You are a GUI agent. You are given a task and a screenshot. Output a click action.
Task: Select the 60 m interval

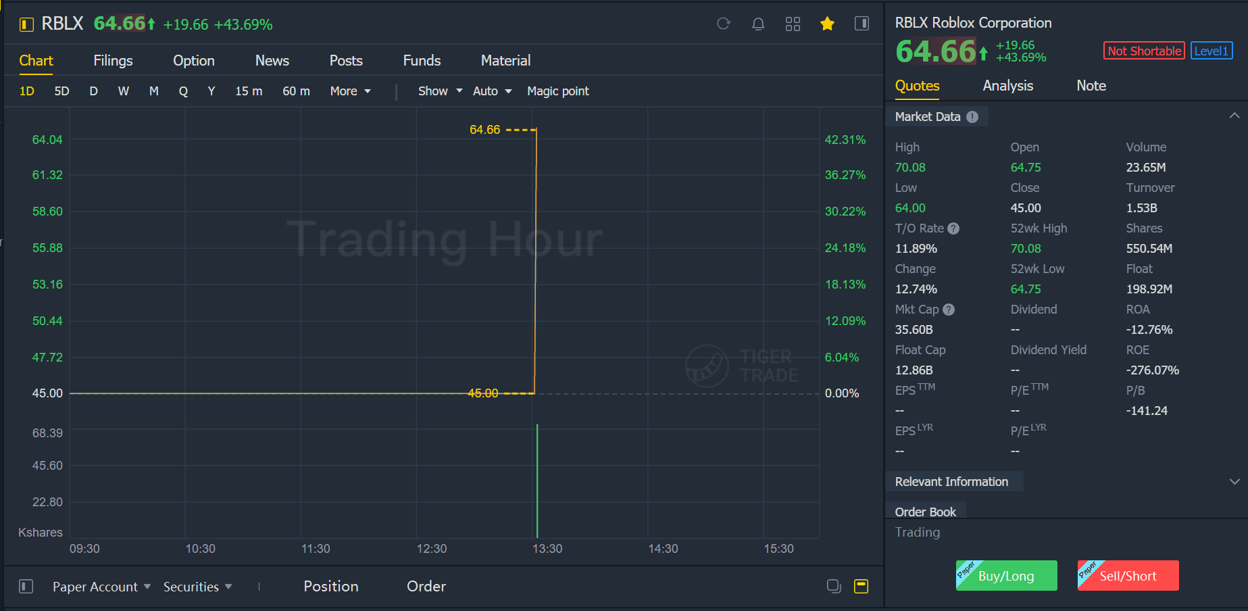click(296, 91)
